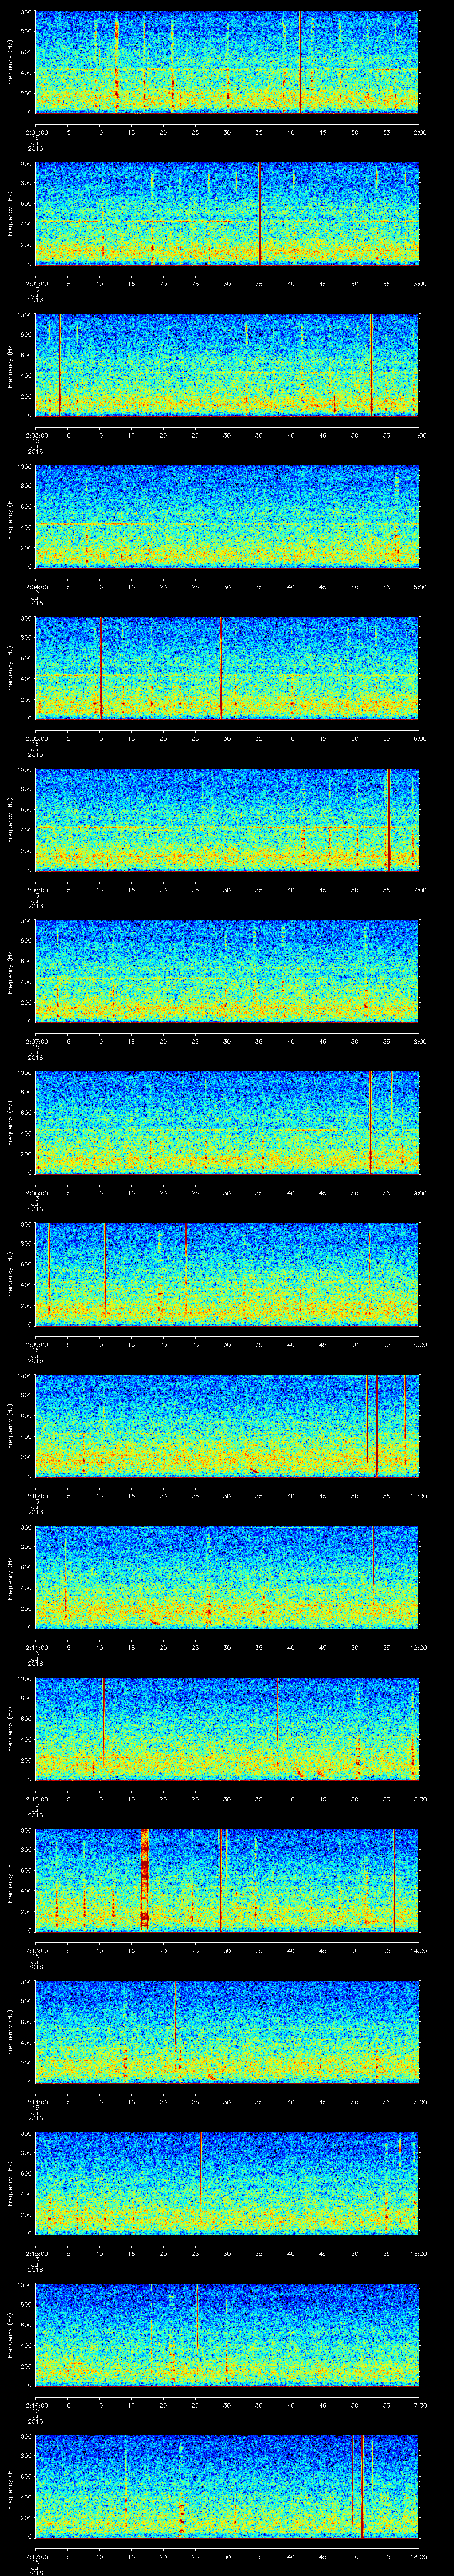Image resolution: width=454 pixels, height=2576 pixels.
Task: Click the spectrogram panel starting at 2:07:00
Action: pos(227,971)
